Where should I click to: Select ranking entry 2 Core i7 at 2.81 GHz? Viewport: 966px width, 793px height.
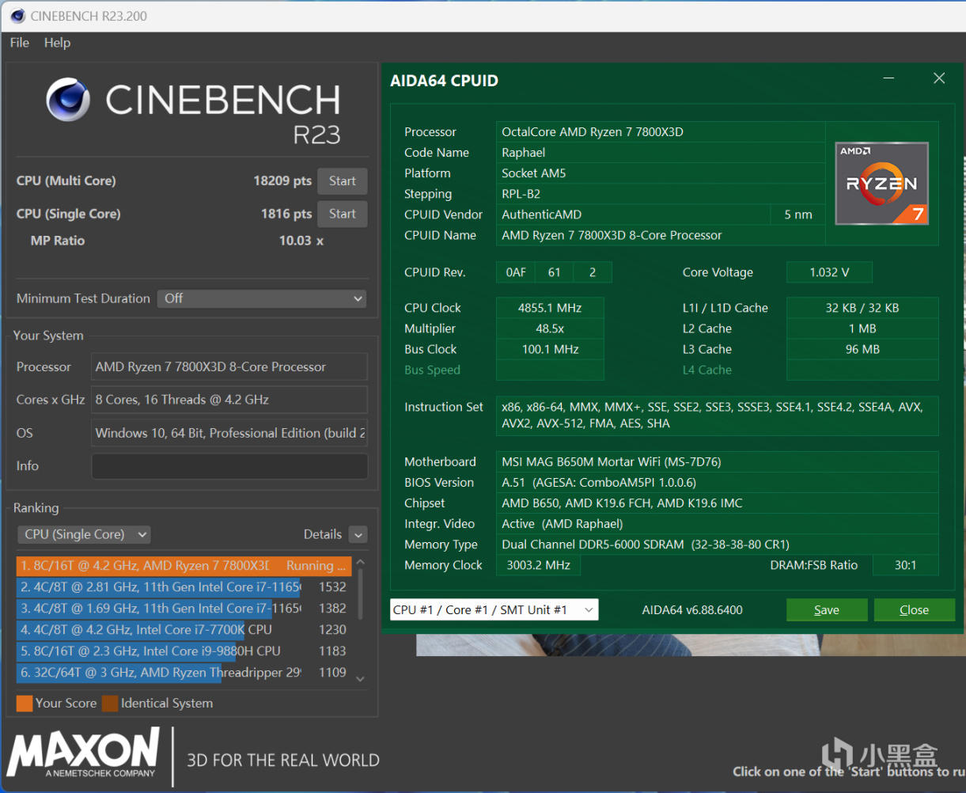[184, 587]
